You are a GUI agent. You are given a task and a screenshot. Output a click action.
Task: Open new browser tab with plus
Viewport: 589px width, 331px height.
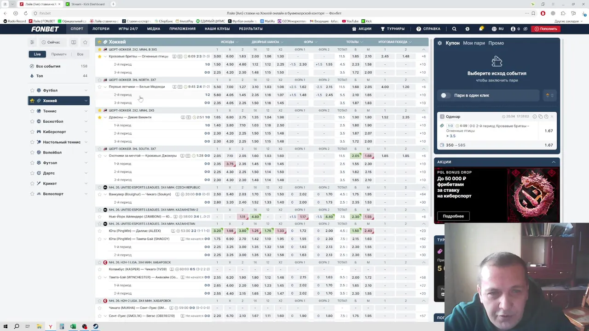(113, 4)
